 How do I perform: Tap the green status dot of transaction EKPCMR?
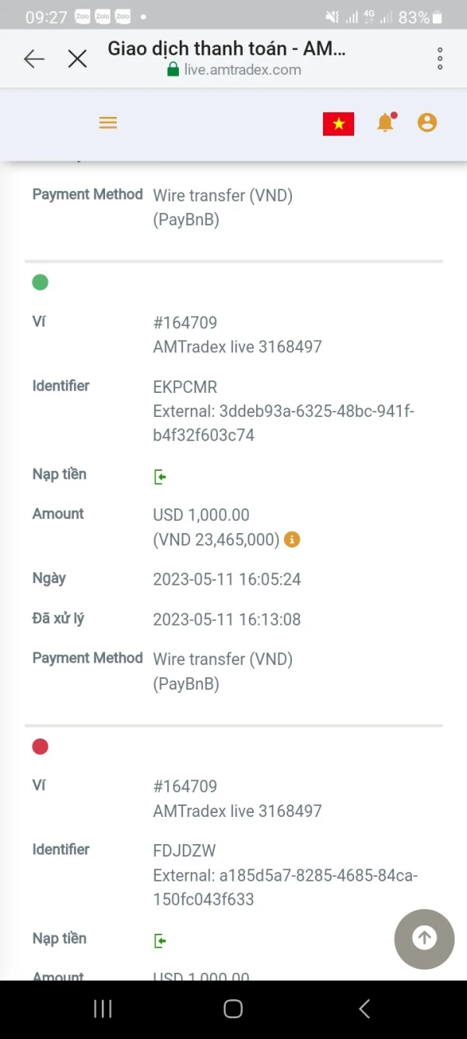click(x=40, y=282)
